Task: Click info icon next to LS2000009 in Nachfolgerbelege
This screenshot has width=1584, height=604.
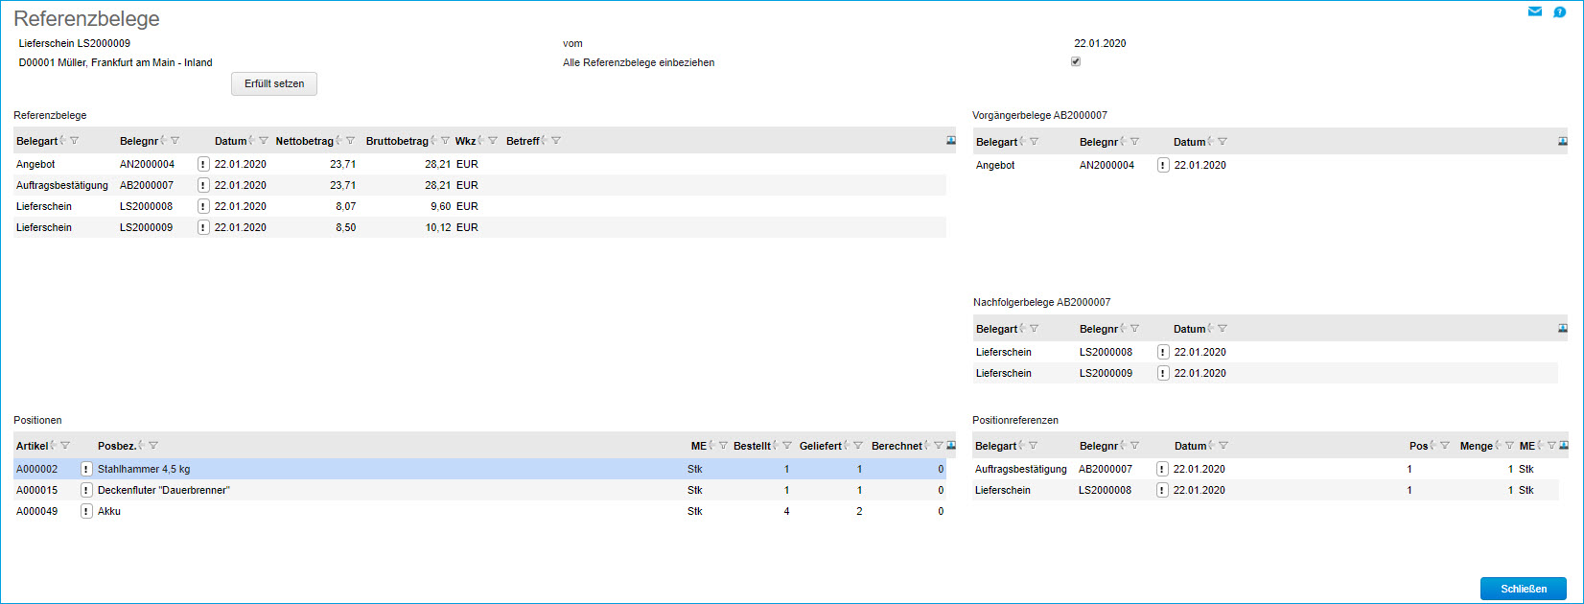Action: pyautogui.click(x=1163, y=373)
